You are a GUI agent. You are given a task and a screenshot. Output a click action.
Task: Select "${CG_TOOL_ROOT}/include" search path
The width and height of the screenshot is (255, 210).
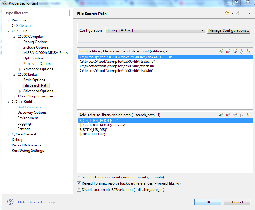tap(165, 125)
